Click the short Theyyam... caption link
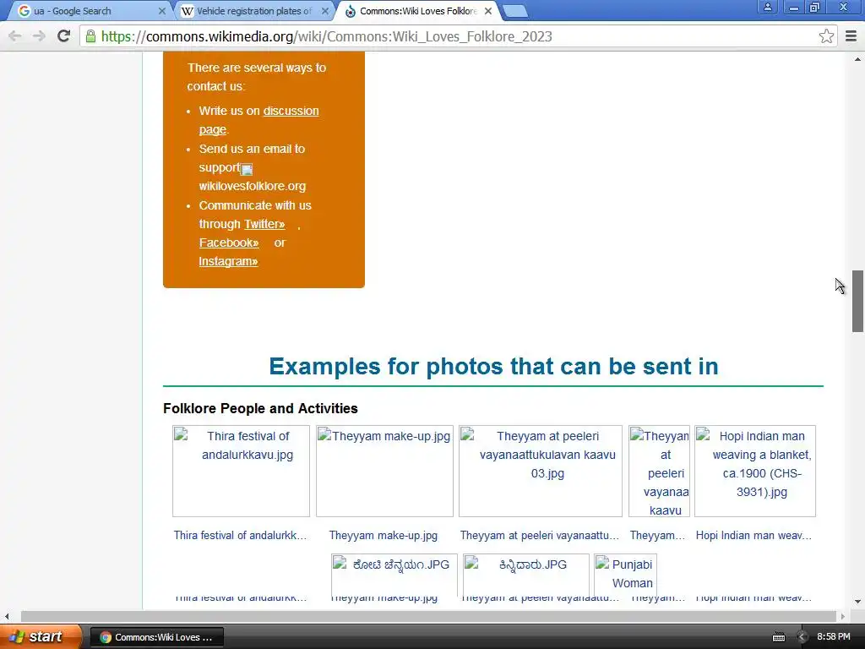The image size is (865, 649). (657, 535)
